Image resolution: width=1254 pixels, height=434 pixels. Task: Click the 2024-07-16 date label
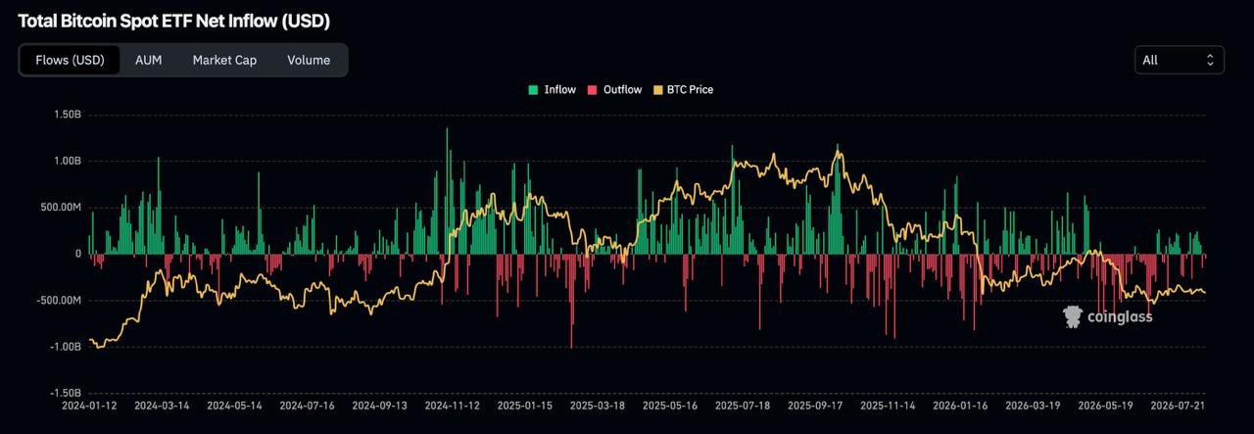[x=307, y=405]
